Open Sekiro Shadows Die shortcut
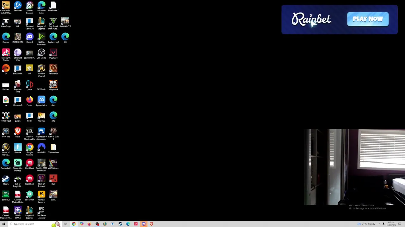This screenshot has height=227, width=405. (29, 134)
